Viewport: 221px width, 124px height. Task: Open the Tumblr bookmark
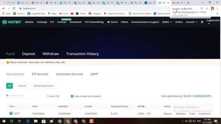tap(81, 14)
